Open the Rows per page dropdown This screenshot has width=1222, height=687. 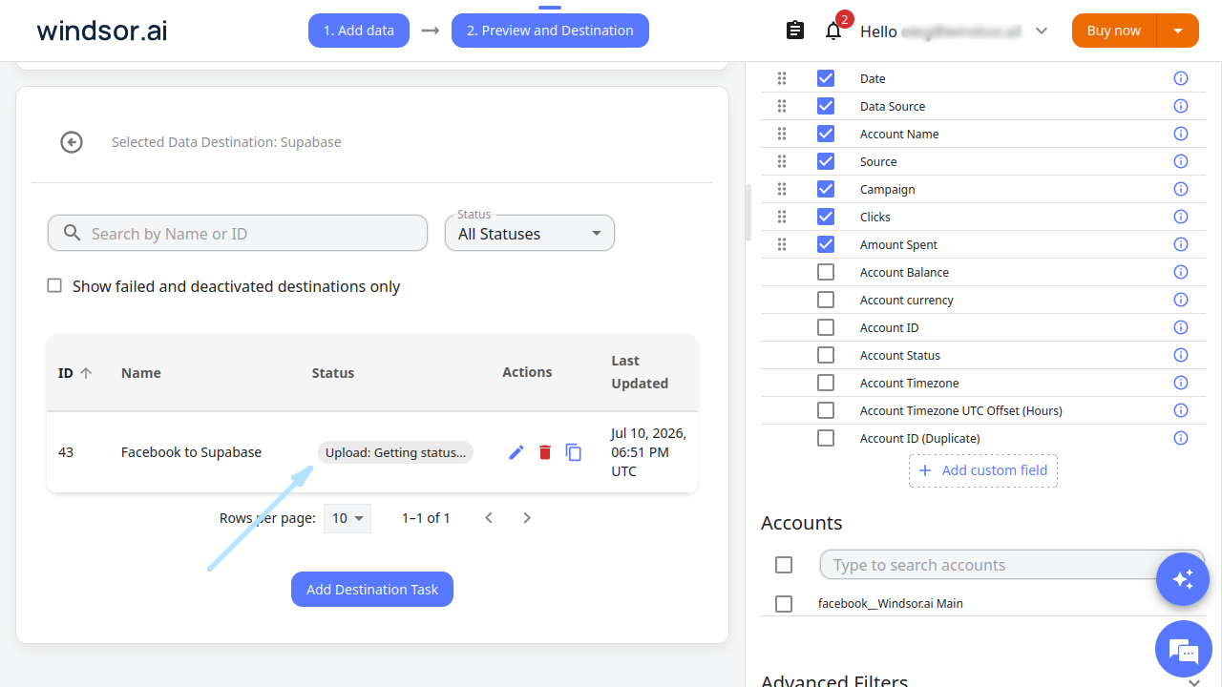coord(348,518)
